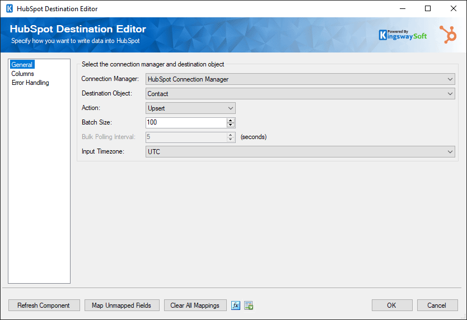Switch to the Columns page

[x=22, y=74]
